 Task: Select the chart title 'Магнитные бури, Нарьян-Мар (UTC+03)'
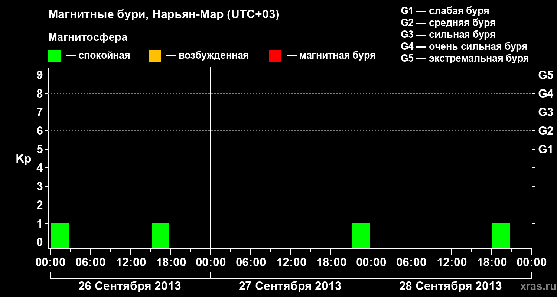click(164, 15)
